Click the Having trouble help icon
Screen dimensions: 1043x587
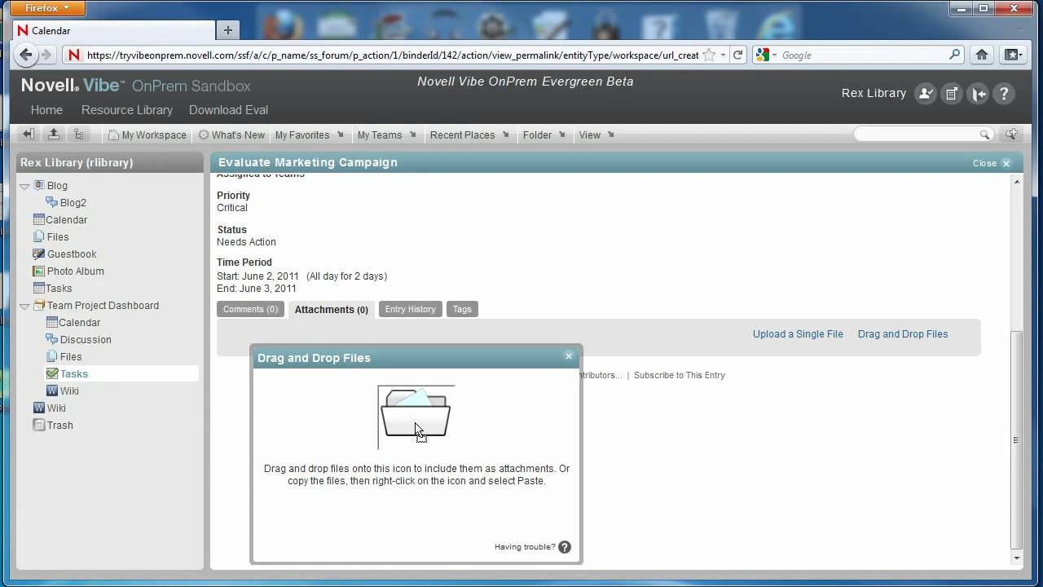tap(565, 547)
